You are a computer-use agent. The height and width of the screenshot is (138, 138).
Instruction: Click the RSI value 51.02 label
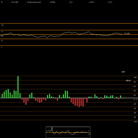(127, 34)
